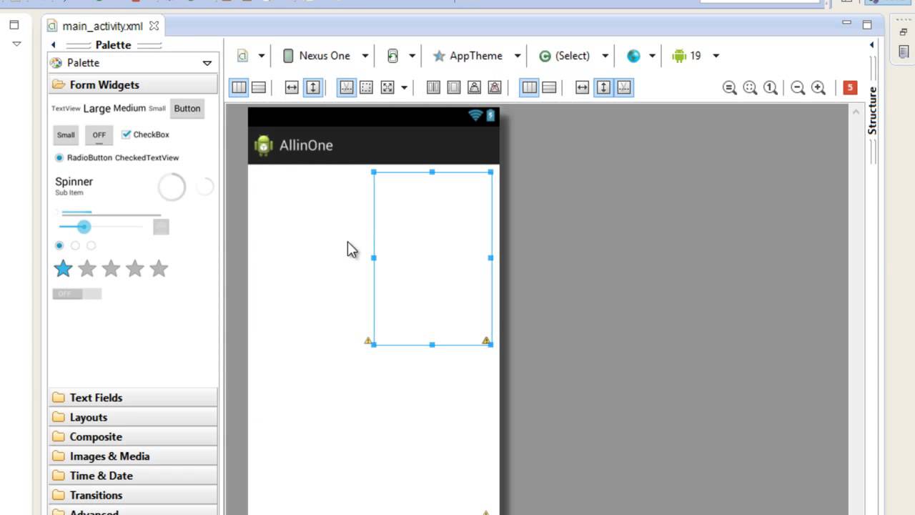Toggle the second width-fill arrow icon
This screenshot has height=515, width=915.
pyautogui.click(x=582, y=87)
